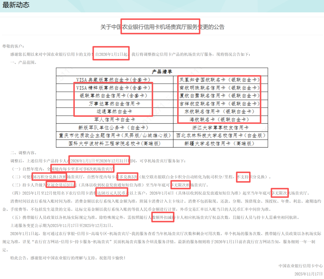Click clause (一) about 6次机场贵宾厅
The height and width of the screenshot is (279, 324).
pos(62,169)
